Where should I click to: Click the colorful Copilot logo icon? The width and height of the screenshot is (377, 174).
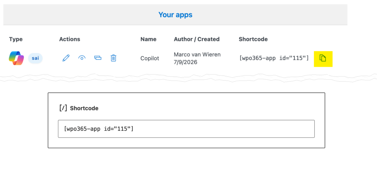click(x=16, y=58)
